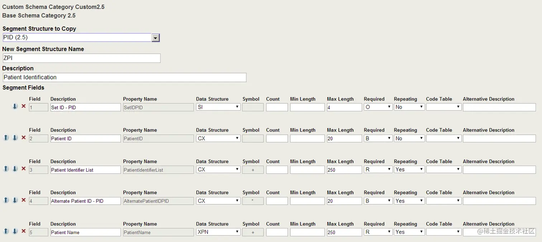Delete the Alternate Patient ID - PID row
The width and height of the screenshot is (542, 242).
[x=24, y=200]
